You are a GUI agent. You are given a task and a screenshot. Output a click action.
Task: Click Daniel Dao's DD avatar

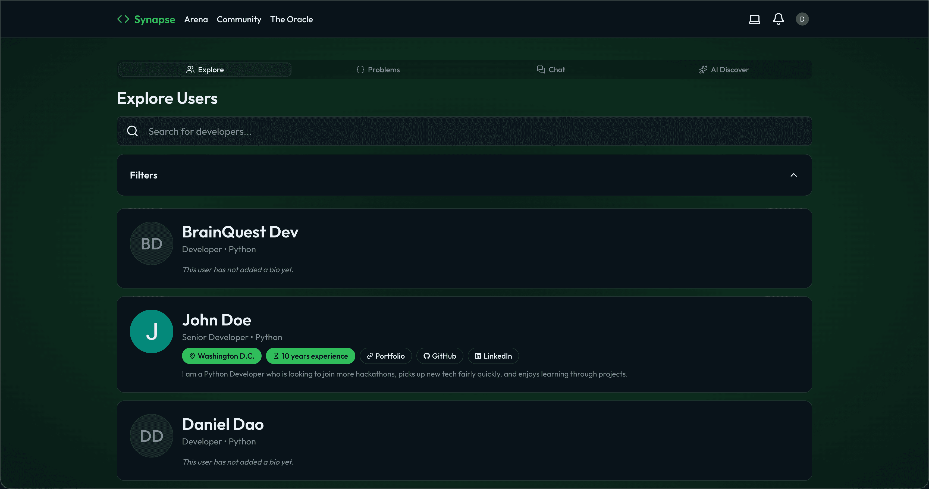[x=152, y=436]
